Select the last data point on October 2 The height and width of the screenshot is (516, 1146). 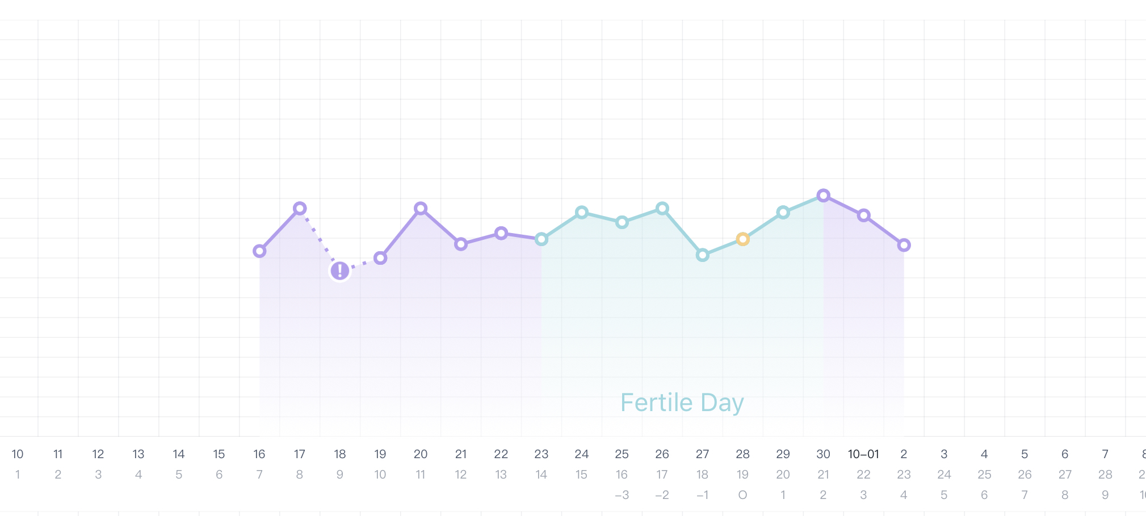[x=904, y=245]
